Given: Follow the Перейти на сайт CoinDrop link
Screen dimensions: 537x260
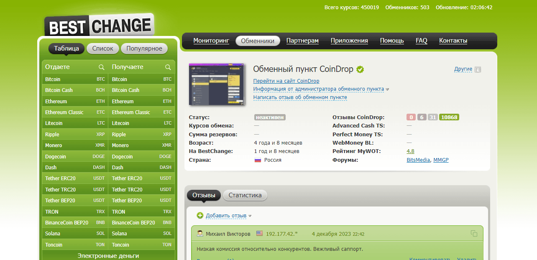Looking at the screenshot, I should click(x=286, y=81).
